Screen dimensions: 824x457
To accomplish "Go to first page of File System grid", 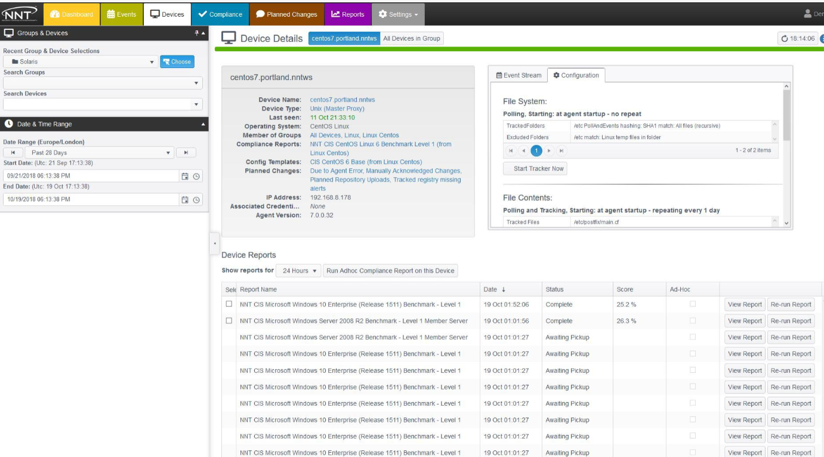I will 510,150.
